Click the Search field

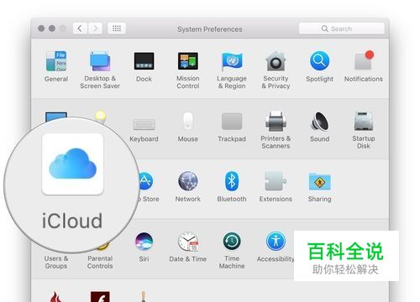342,29
